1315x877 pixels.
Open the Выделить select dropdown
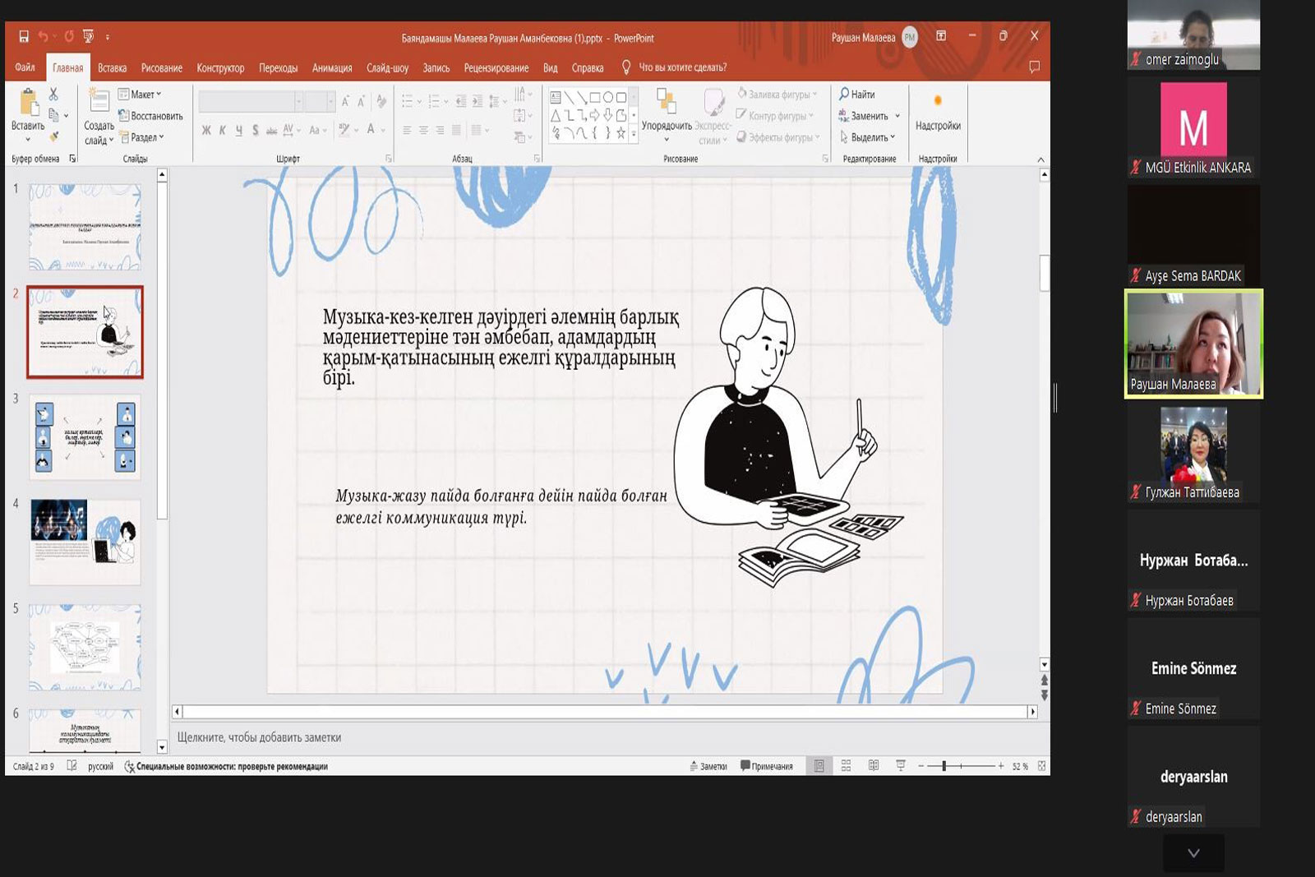(x=868, y=137)
